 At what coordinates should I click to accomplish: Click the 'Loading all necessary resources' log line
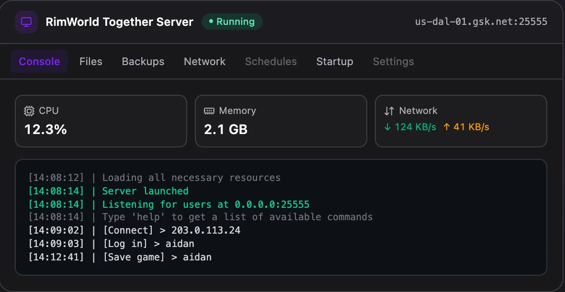coord(155,178)
